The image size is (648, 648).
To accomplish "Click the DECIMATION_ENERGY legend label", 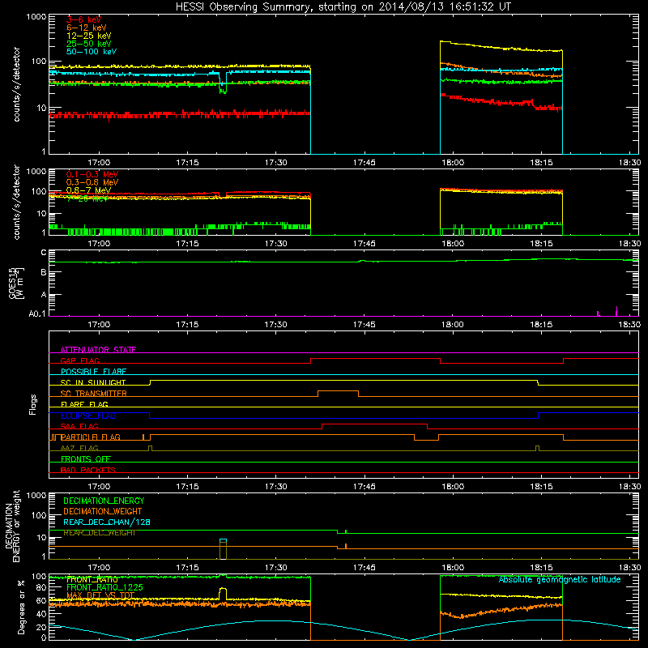I will tap(104, 501).
